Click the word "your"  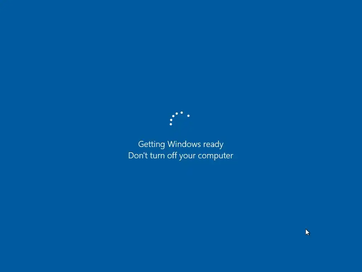187,156
